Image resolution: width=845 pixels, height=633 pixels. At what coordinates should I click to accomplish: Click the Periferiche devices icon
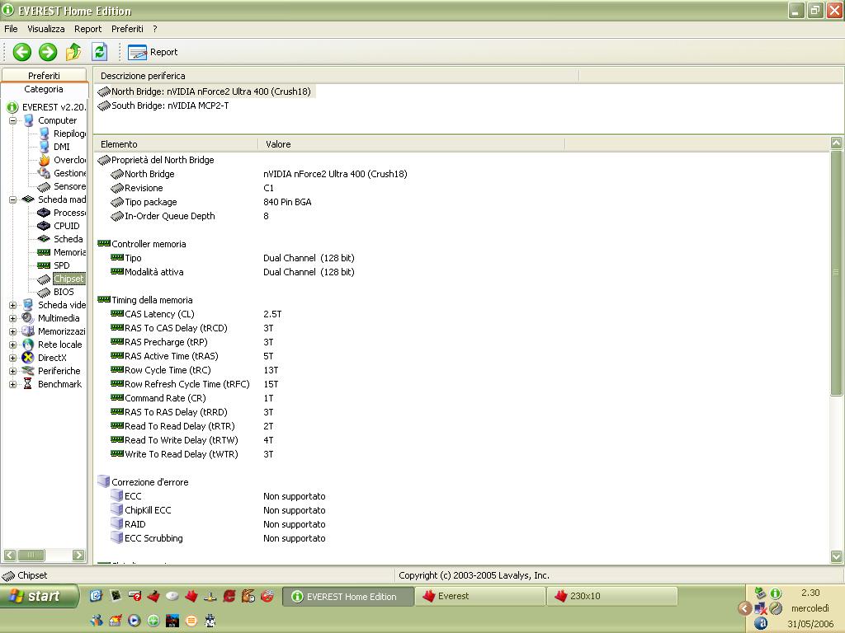coord(28,371)
